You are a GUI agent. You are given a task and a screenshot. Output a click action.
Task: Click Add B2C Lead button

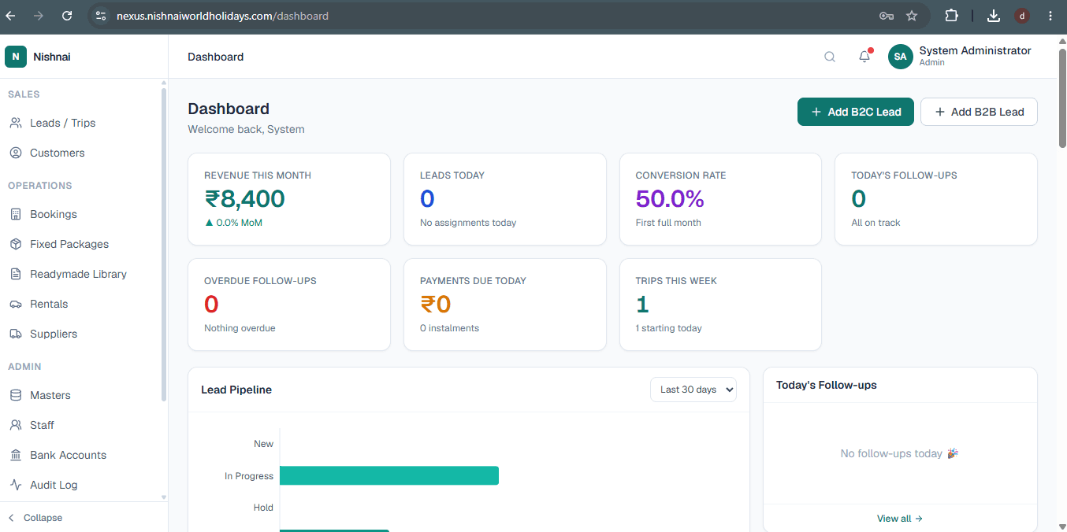click(856, 112)
